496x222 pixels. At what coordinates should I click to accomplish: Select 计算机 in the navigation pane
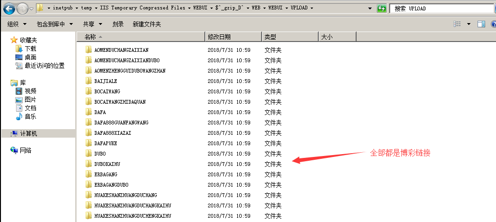point(28,133)
